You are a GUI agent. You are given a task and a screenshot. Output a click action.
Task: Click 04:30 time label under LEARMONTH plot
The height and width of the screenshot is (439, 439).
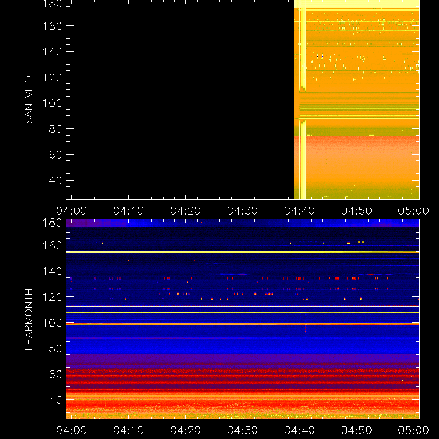243,430
